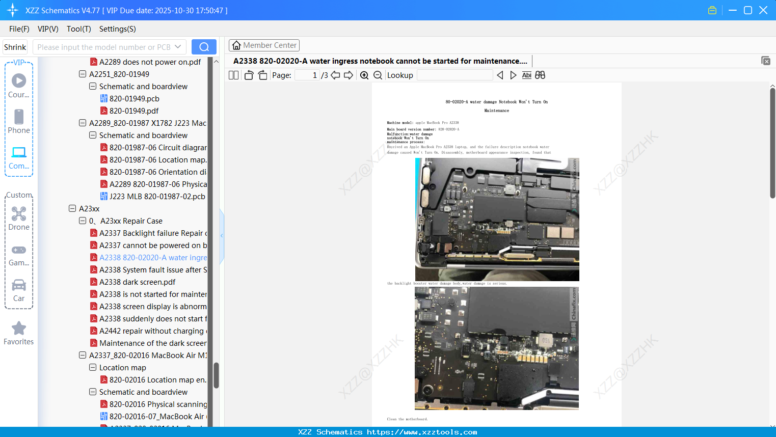Image resolution: width=776 pixels, height=437 pixels.
Task: Collapse the Location map folder
Action: pyautogui.click(x=93, y=368)
